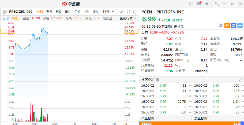Add PGEN to watchlist plus icon
The image size is (244, 125).
[240, 25]
